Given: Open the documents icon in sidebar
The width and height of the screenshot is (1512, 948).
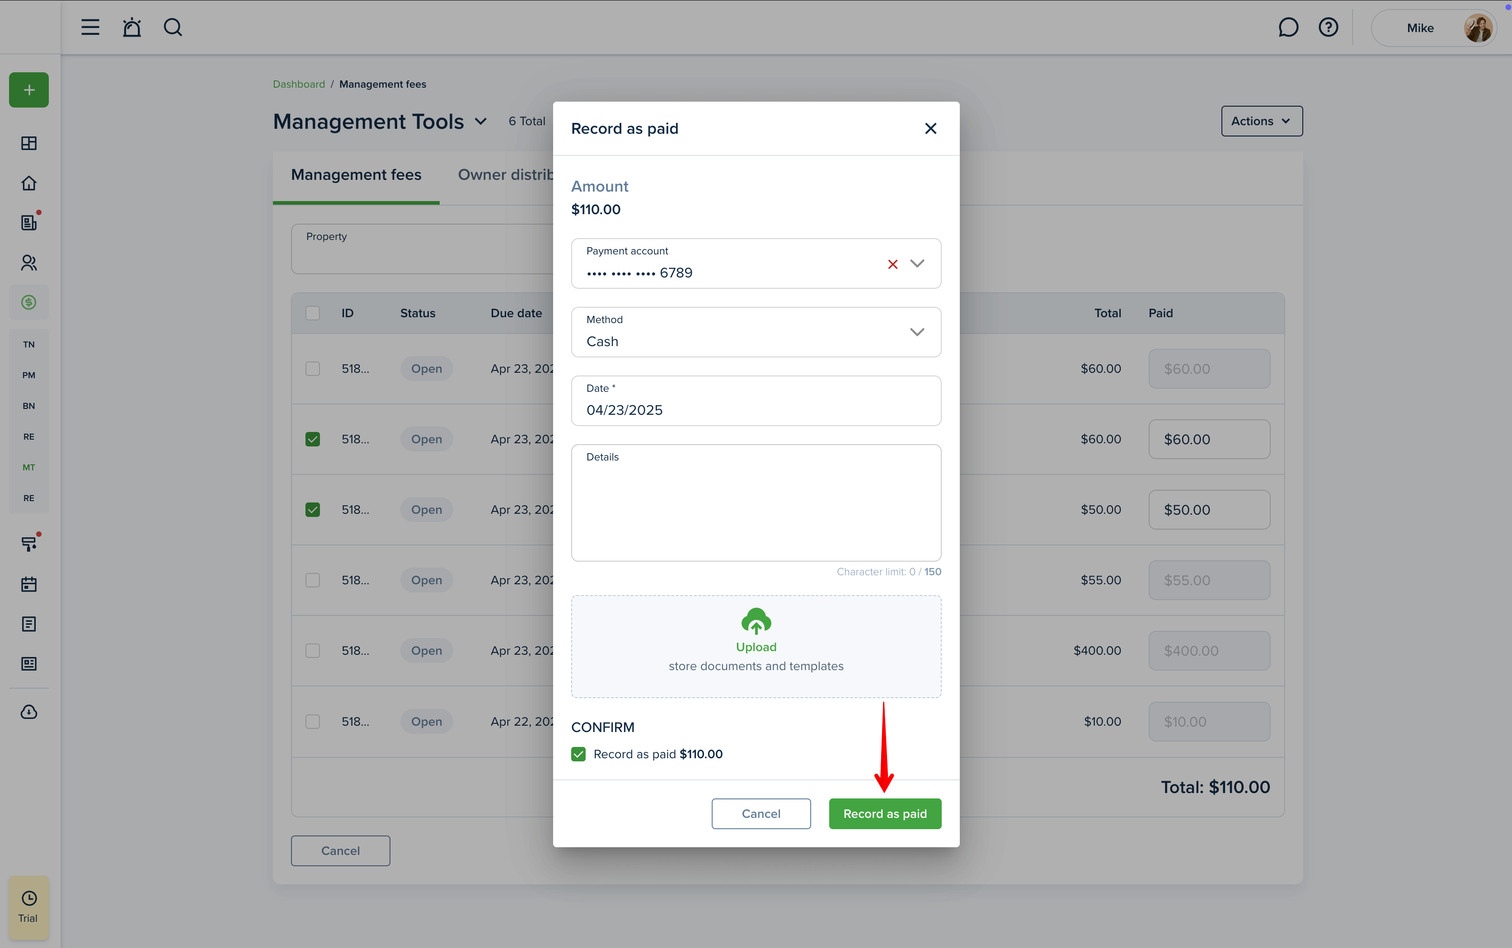Looking at the screenshot, I should [29, 624].
